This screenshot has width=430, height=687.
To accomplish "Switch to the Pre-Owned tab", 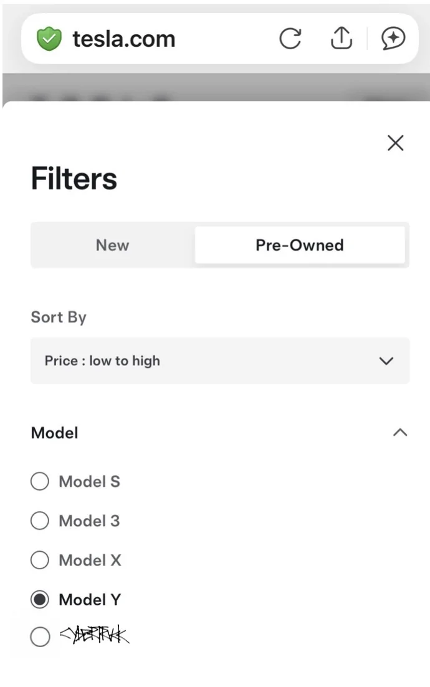I will [x=300, y=245].
